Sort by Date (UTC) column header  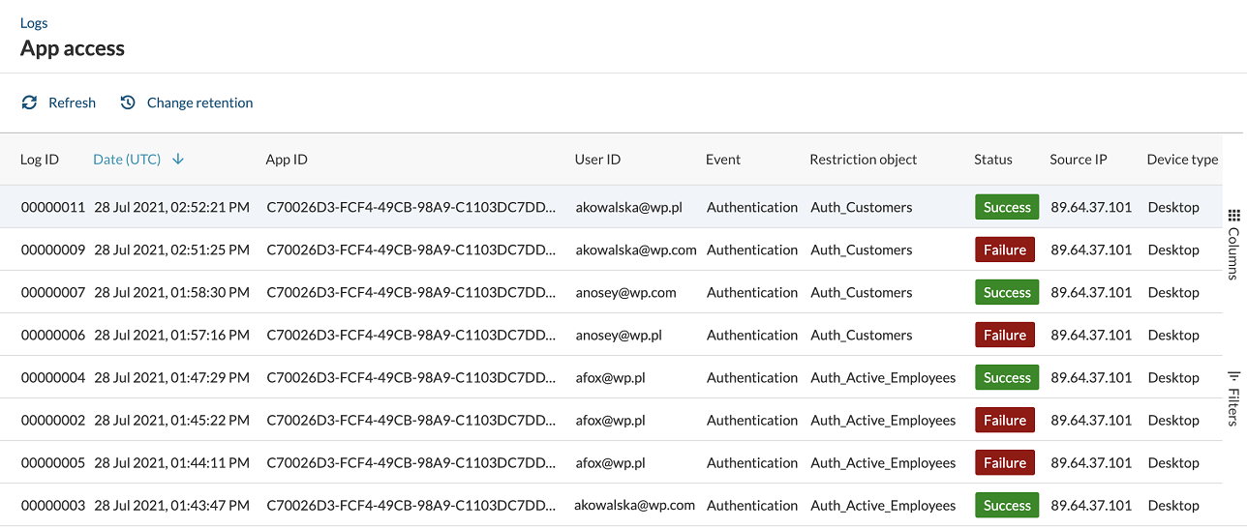[127, 160]
